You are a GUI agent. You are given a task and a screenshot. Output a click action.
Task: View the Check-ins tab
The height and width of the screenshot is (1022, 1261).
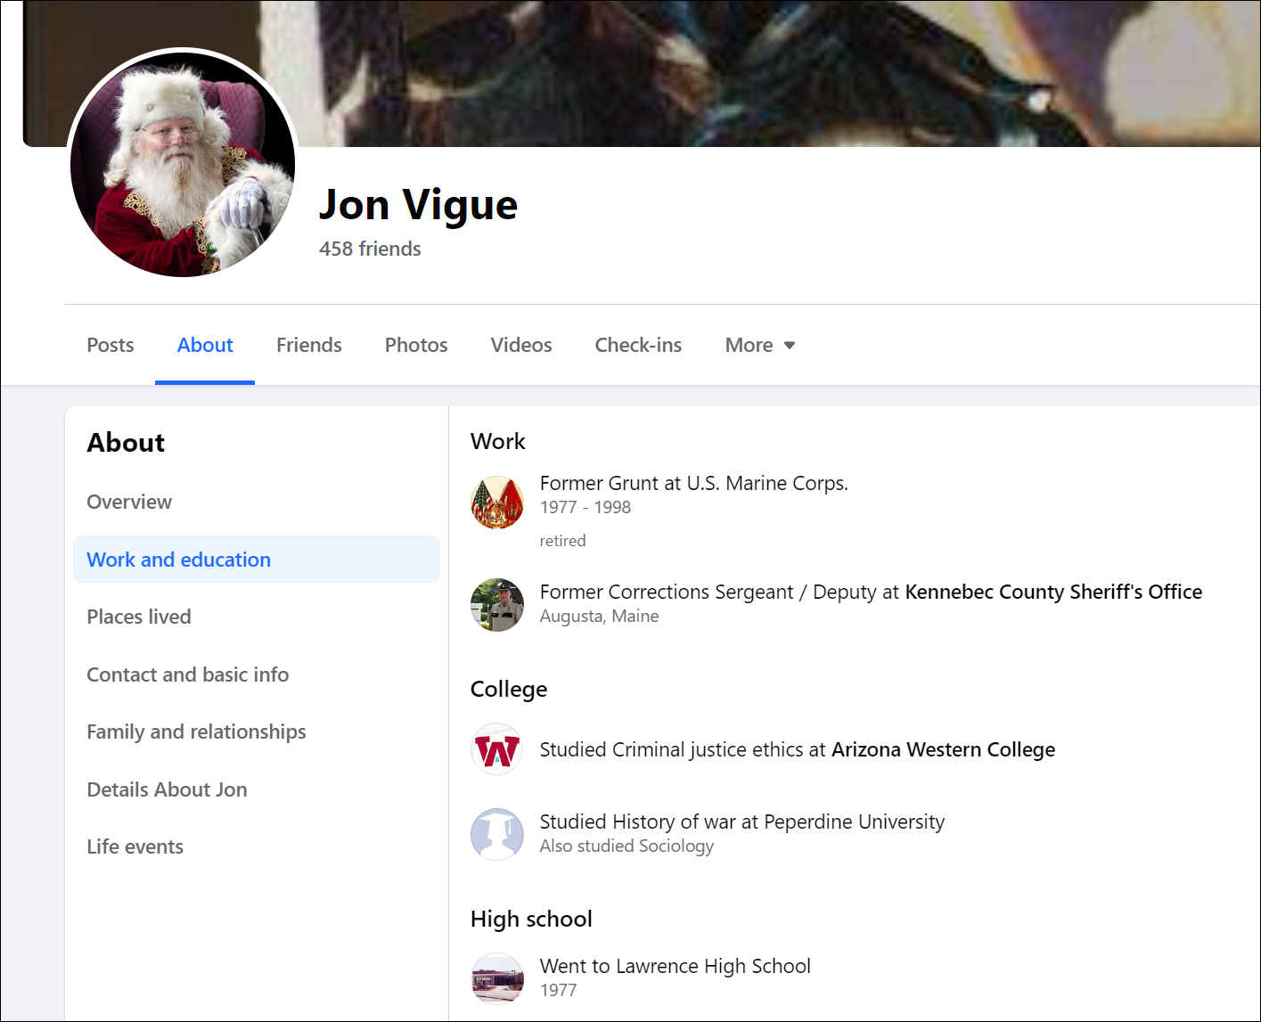click(x=638, y=346)
